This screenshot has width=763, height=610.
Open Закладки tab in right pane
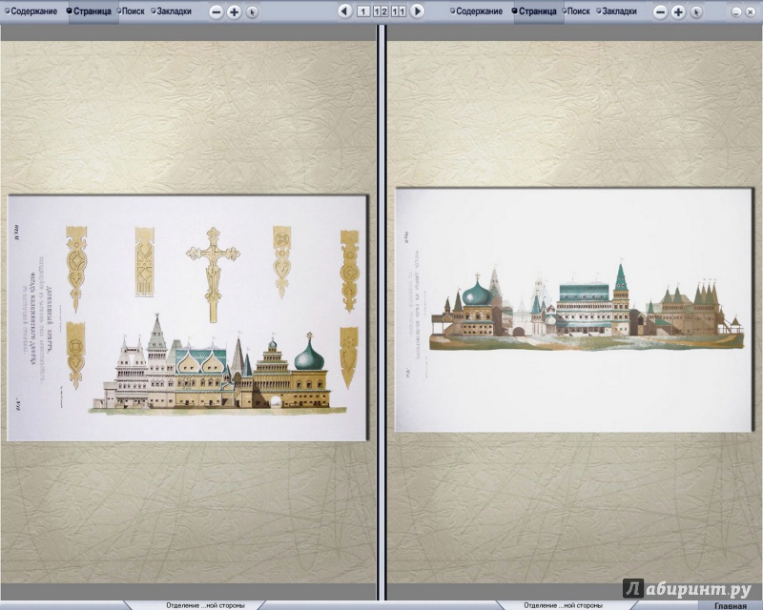[x=617, y=11]
